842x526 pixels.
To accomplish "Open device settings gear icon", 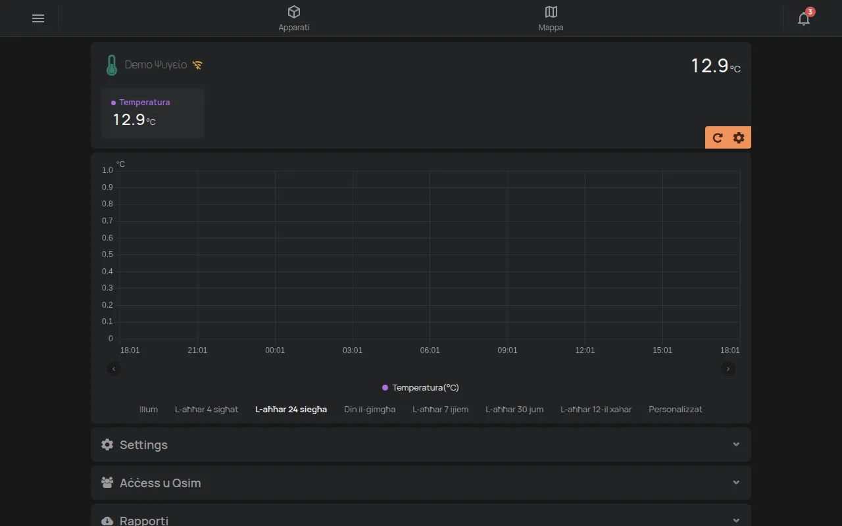I will tap(739, 137).
